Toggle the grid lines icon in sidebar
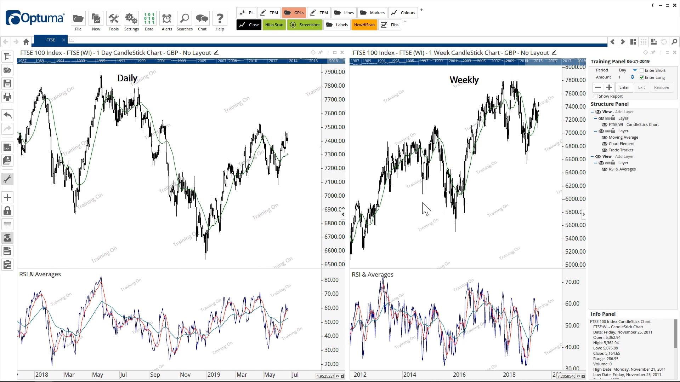This screenshot has height=382, width=680. click(7, 224)
